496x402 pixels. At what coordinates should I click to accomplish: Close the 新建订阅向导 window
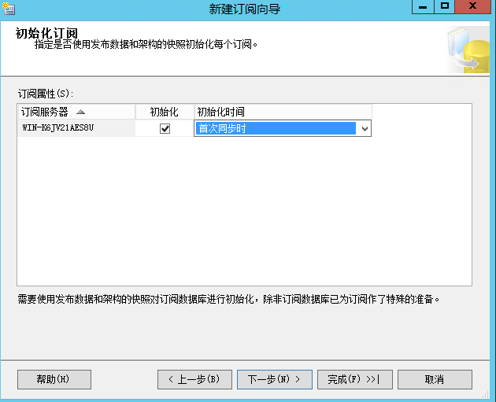tap(473, 6)
